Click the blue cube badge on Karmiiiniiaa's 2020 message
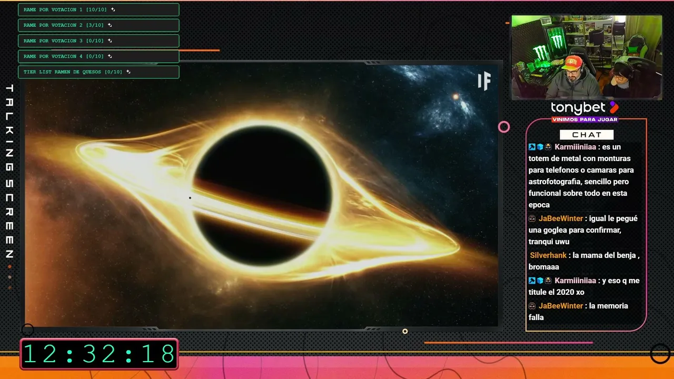The width and height of the screenshot is (674, 379). pyautogui.click(x=540, y=281)
